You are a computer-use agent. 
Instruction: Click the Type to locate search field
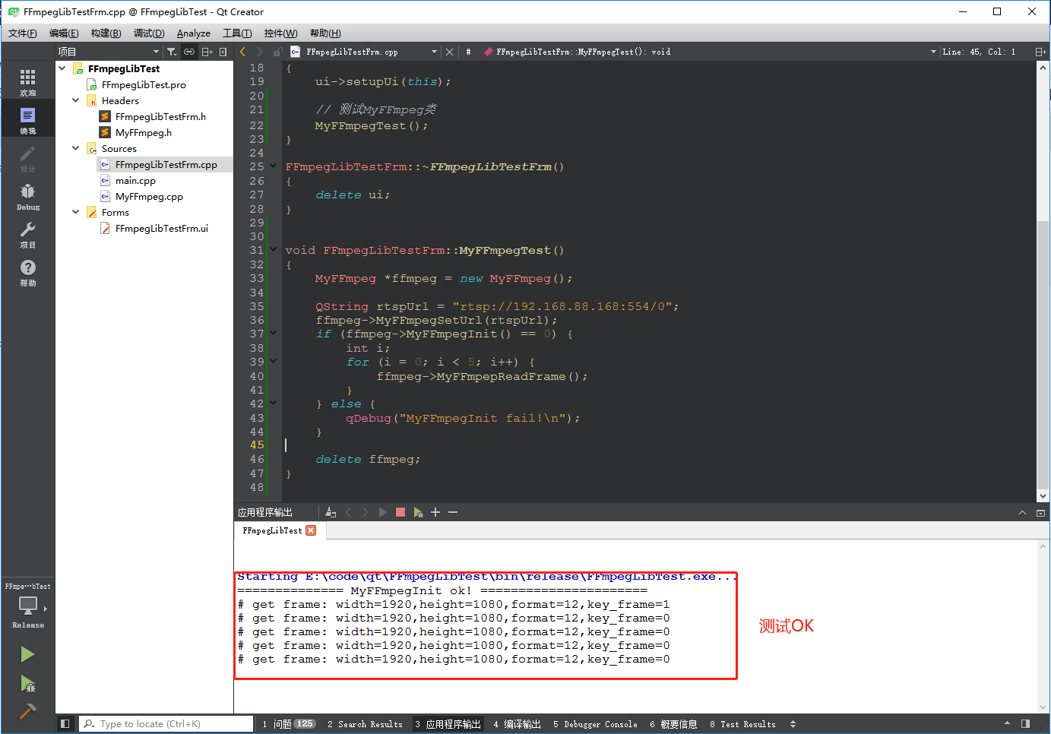coord(167,723)
